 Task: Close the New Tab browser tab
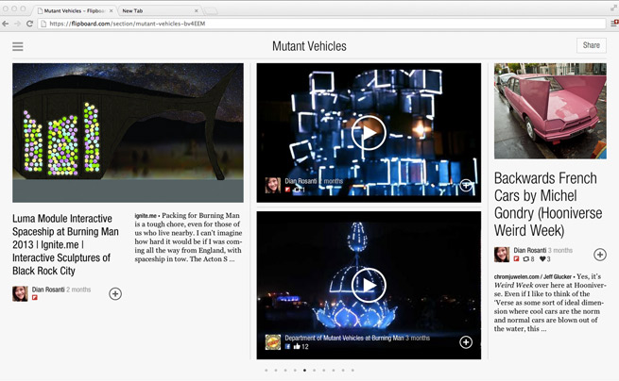click(197, 10)
